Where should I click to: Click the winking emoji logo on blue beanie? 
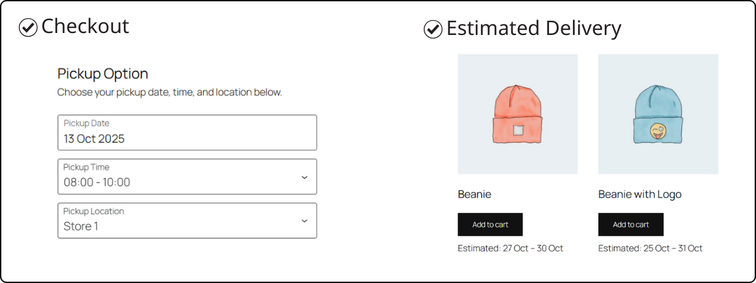pos(657,131)
